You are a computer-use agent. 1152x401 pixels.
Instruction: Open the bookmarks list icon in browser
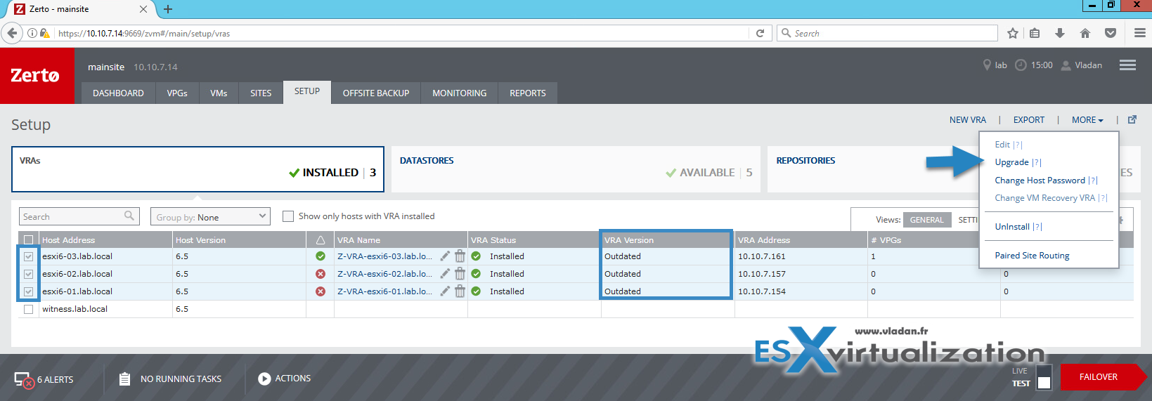tap(1035, 33)
